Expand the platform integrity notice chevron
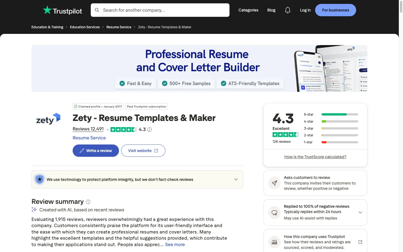403x252 pixels. click(236, 179)
